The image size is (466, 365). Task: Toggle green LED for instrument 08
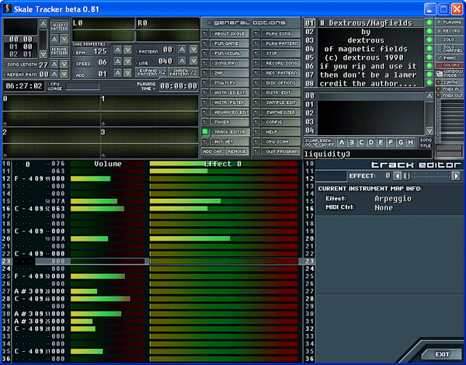[429, 82]
